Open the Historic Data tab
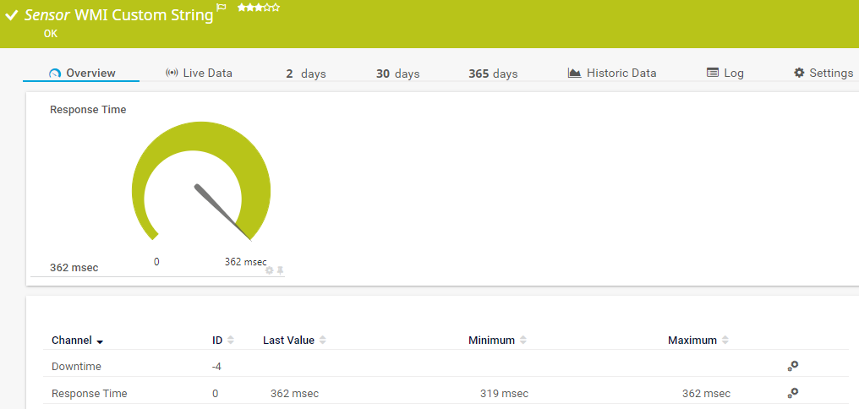 click(611, 74)
